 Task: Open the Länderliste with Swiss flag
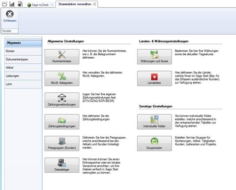pos(154,78)
